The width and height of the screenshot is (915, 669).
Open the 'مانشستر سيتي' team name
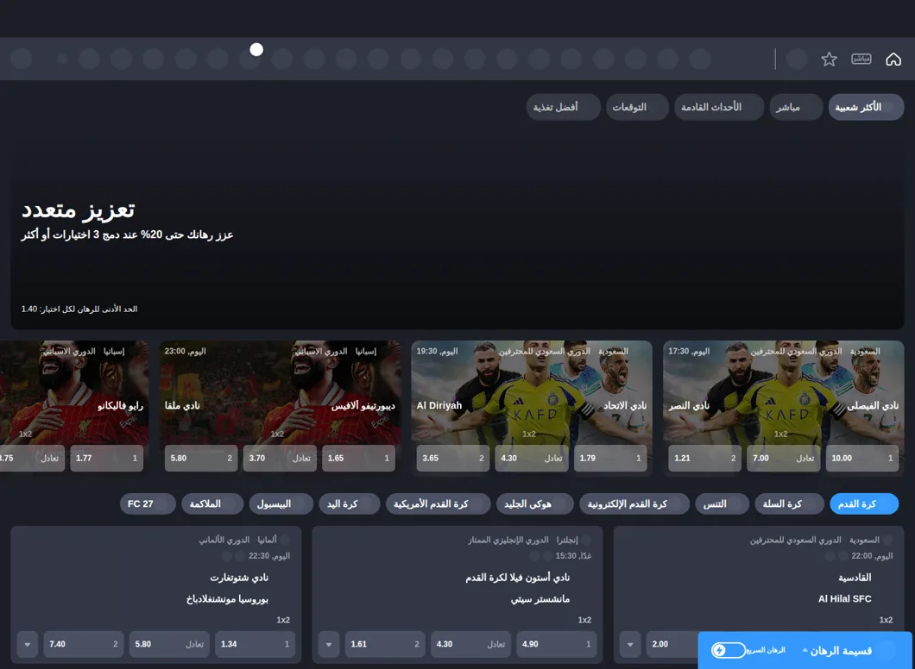pyautogui.click(x=540, y=599)
